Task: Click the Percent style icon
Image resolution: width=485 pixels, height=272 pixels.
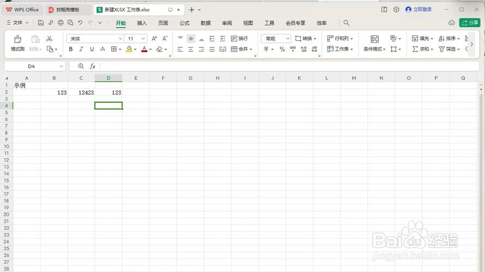Action: point(282,49)
